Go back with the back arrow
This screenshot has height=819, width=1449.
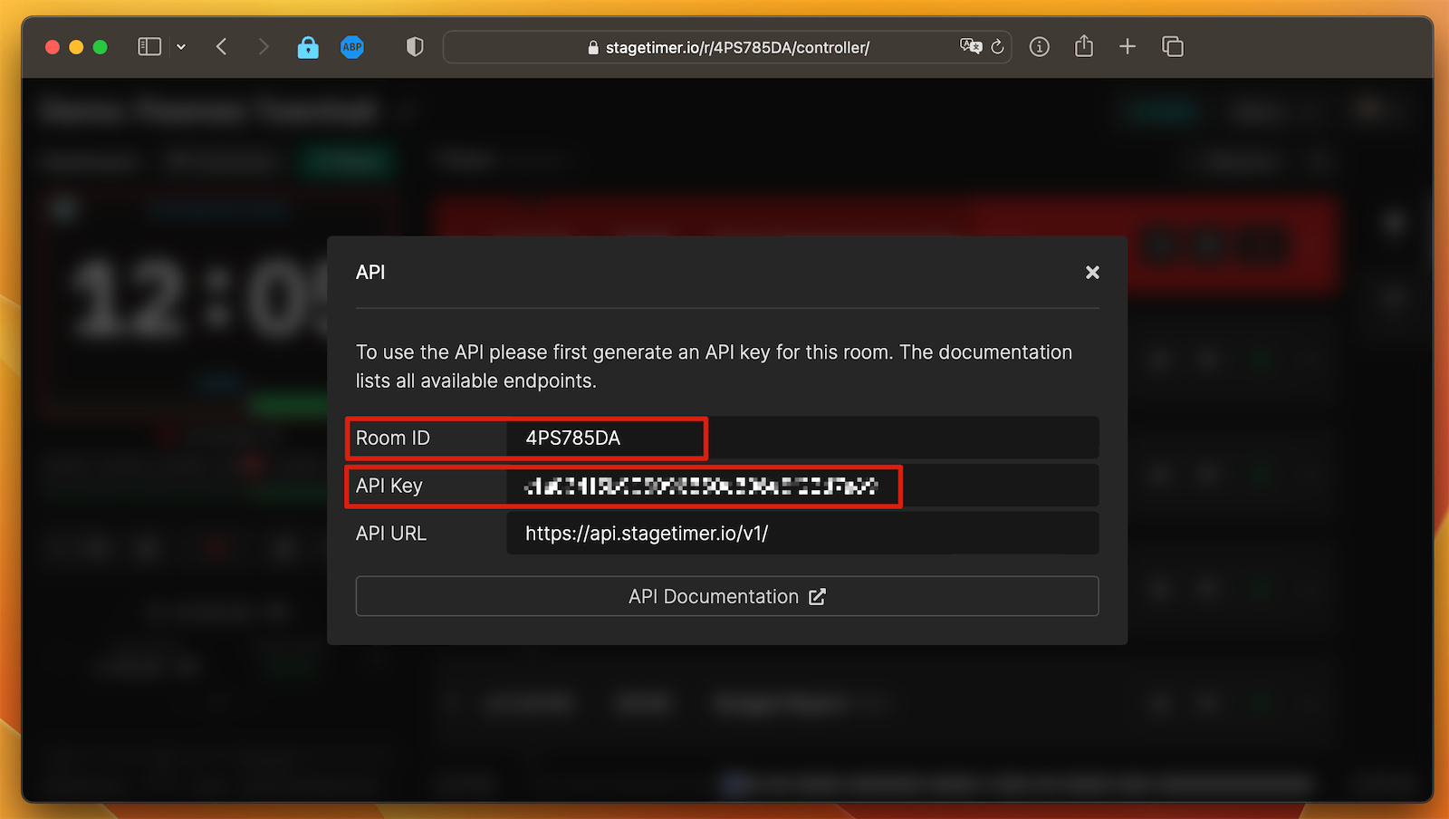coord(222,46)
